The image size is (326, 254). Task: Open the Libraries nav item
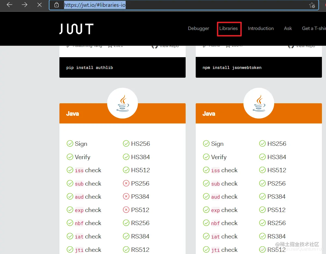pyautogui.click(x=228, y=28)
